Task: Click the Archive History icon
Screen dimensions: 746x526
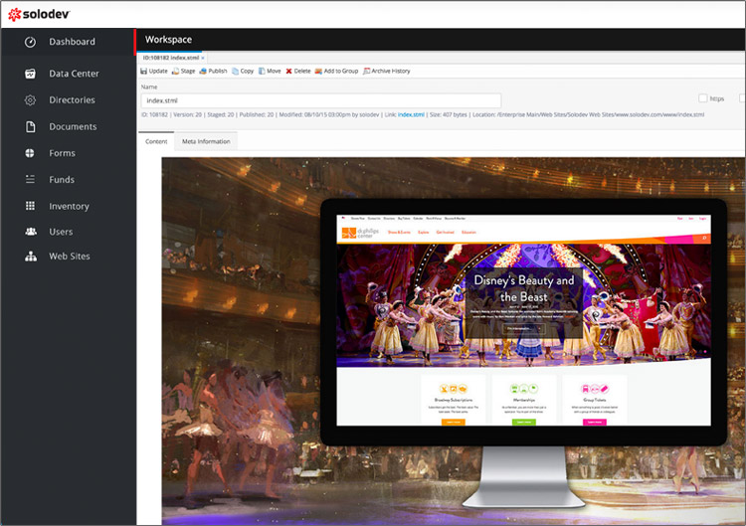Action: [x=366, y=71]
